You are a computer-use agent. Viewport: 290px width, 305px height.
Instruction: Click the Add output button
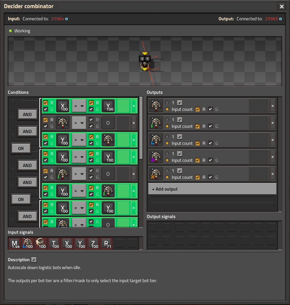click(212, 189)
